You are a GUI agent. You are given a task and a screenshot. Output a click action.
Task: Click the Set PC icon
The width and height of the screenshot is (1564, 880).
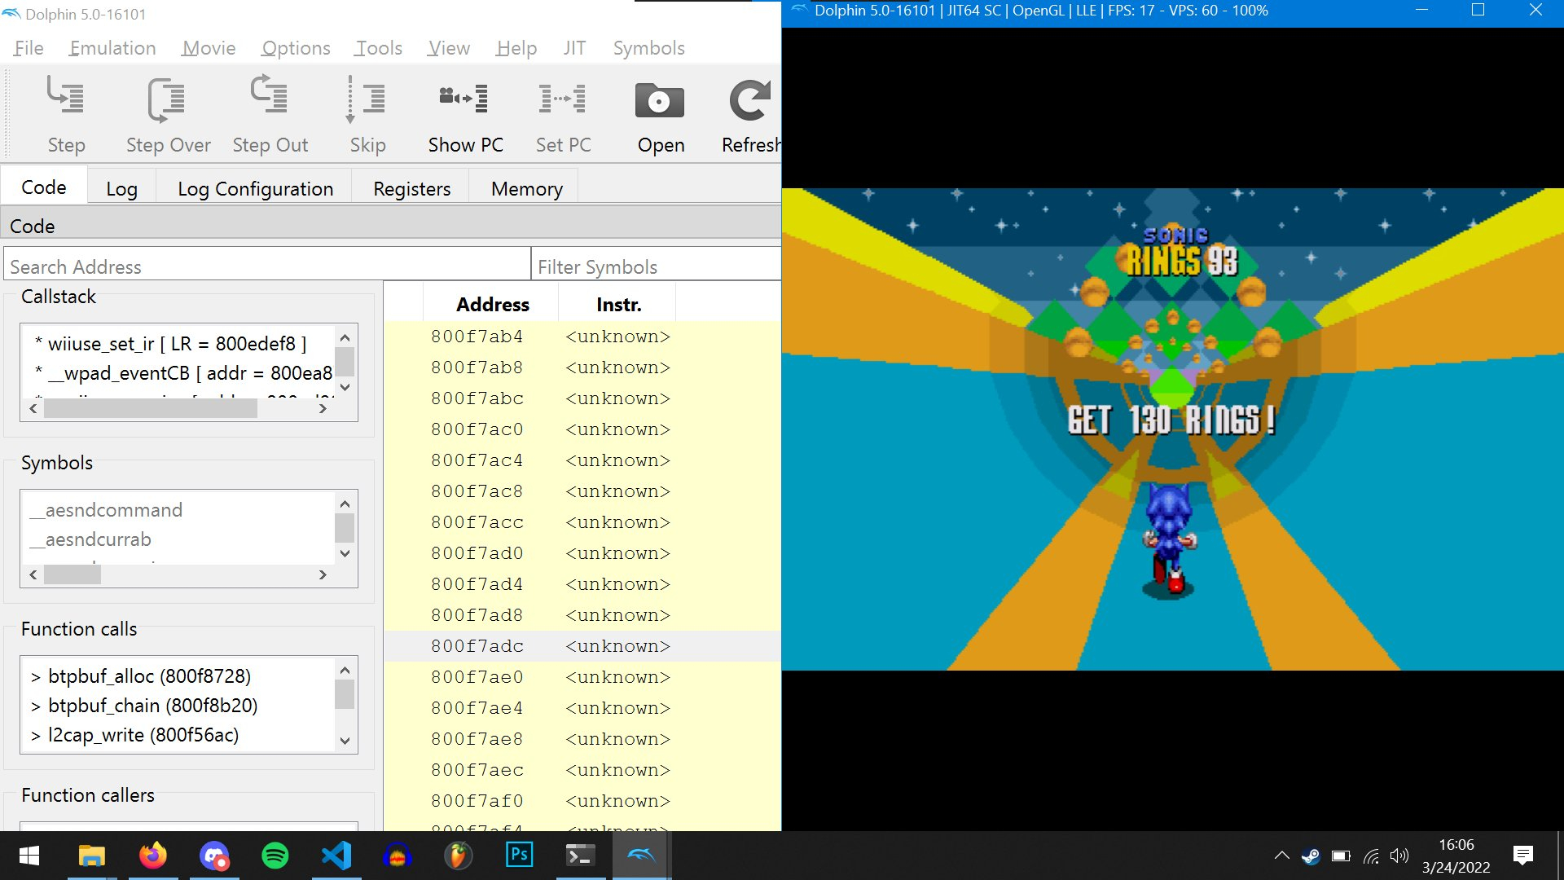click(x=563, y=99)
